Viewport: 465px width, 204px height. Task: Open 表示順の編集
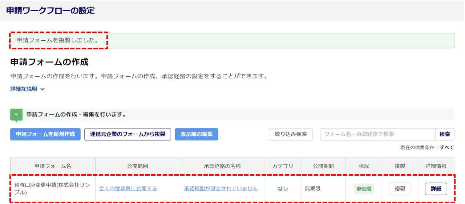tap(197, 134)
